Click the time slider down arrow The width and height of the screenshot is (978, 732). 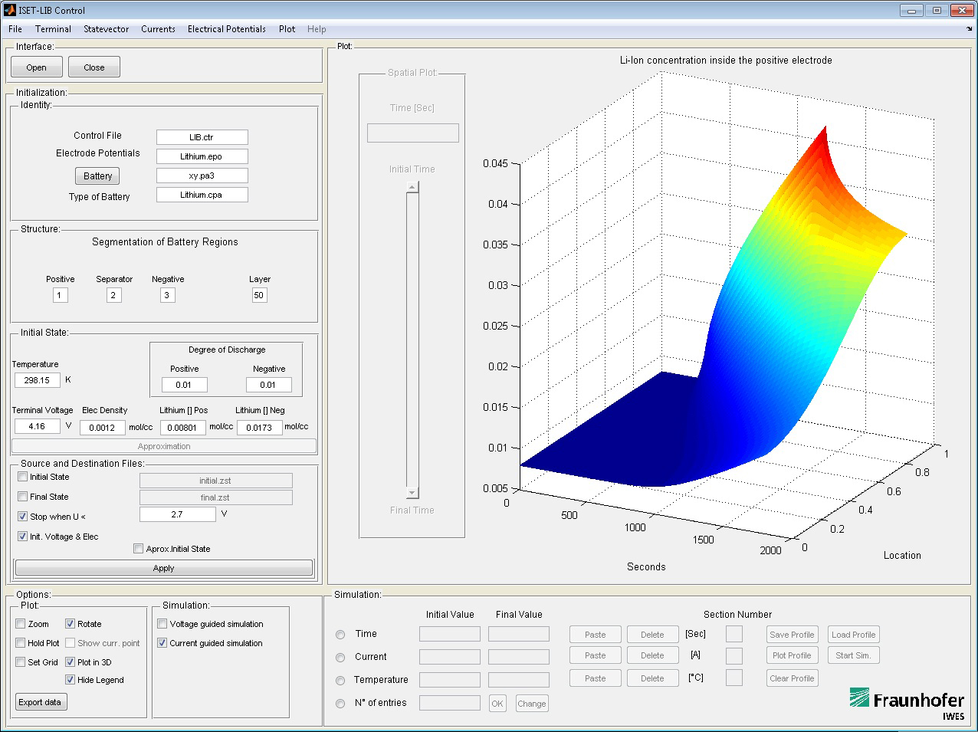412,493
